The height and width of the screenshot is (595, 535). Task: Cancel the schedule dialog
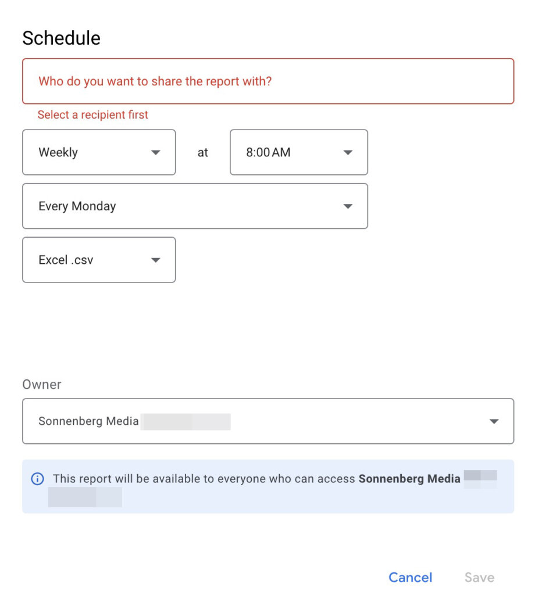410,578
